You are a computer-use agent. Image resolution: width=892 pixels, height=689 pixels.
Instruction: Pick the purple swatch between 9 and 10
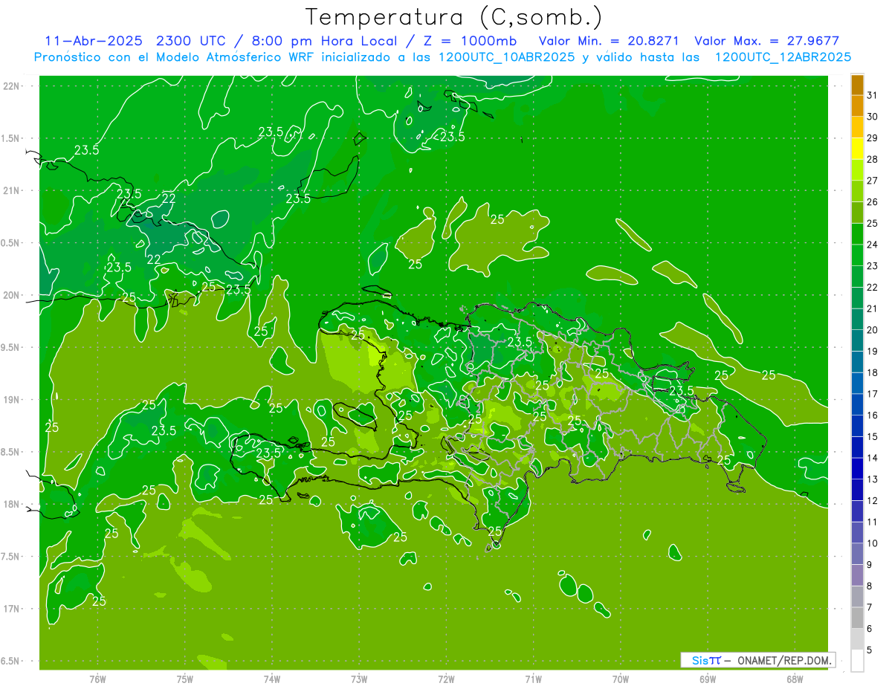click(x=857, y=554)
